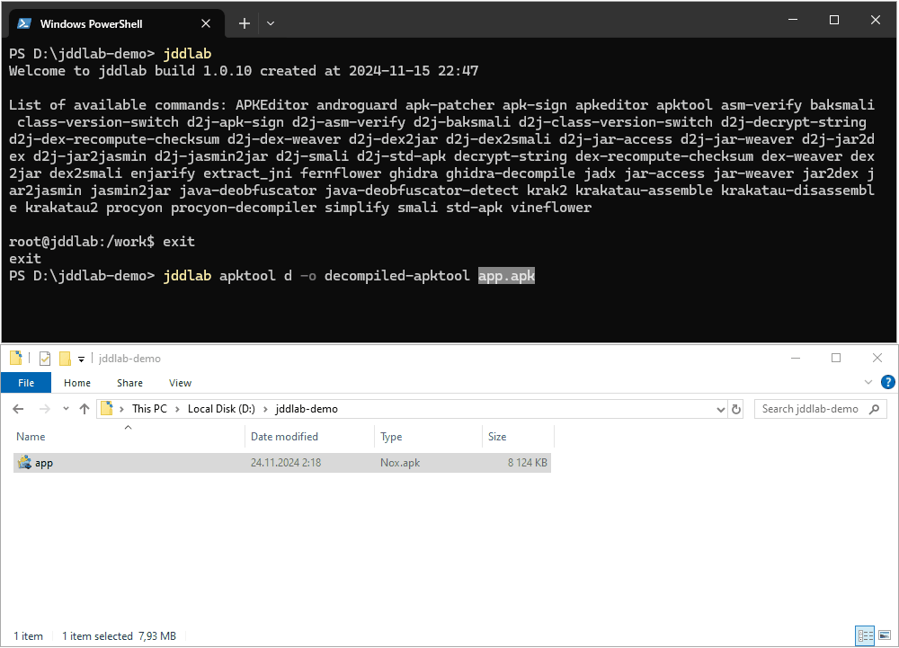Viewport: 899px width, 648px height.
Task: Refresh the jddlab-demo folder
Action: click(x=736, y=409)
